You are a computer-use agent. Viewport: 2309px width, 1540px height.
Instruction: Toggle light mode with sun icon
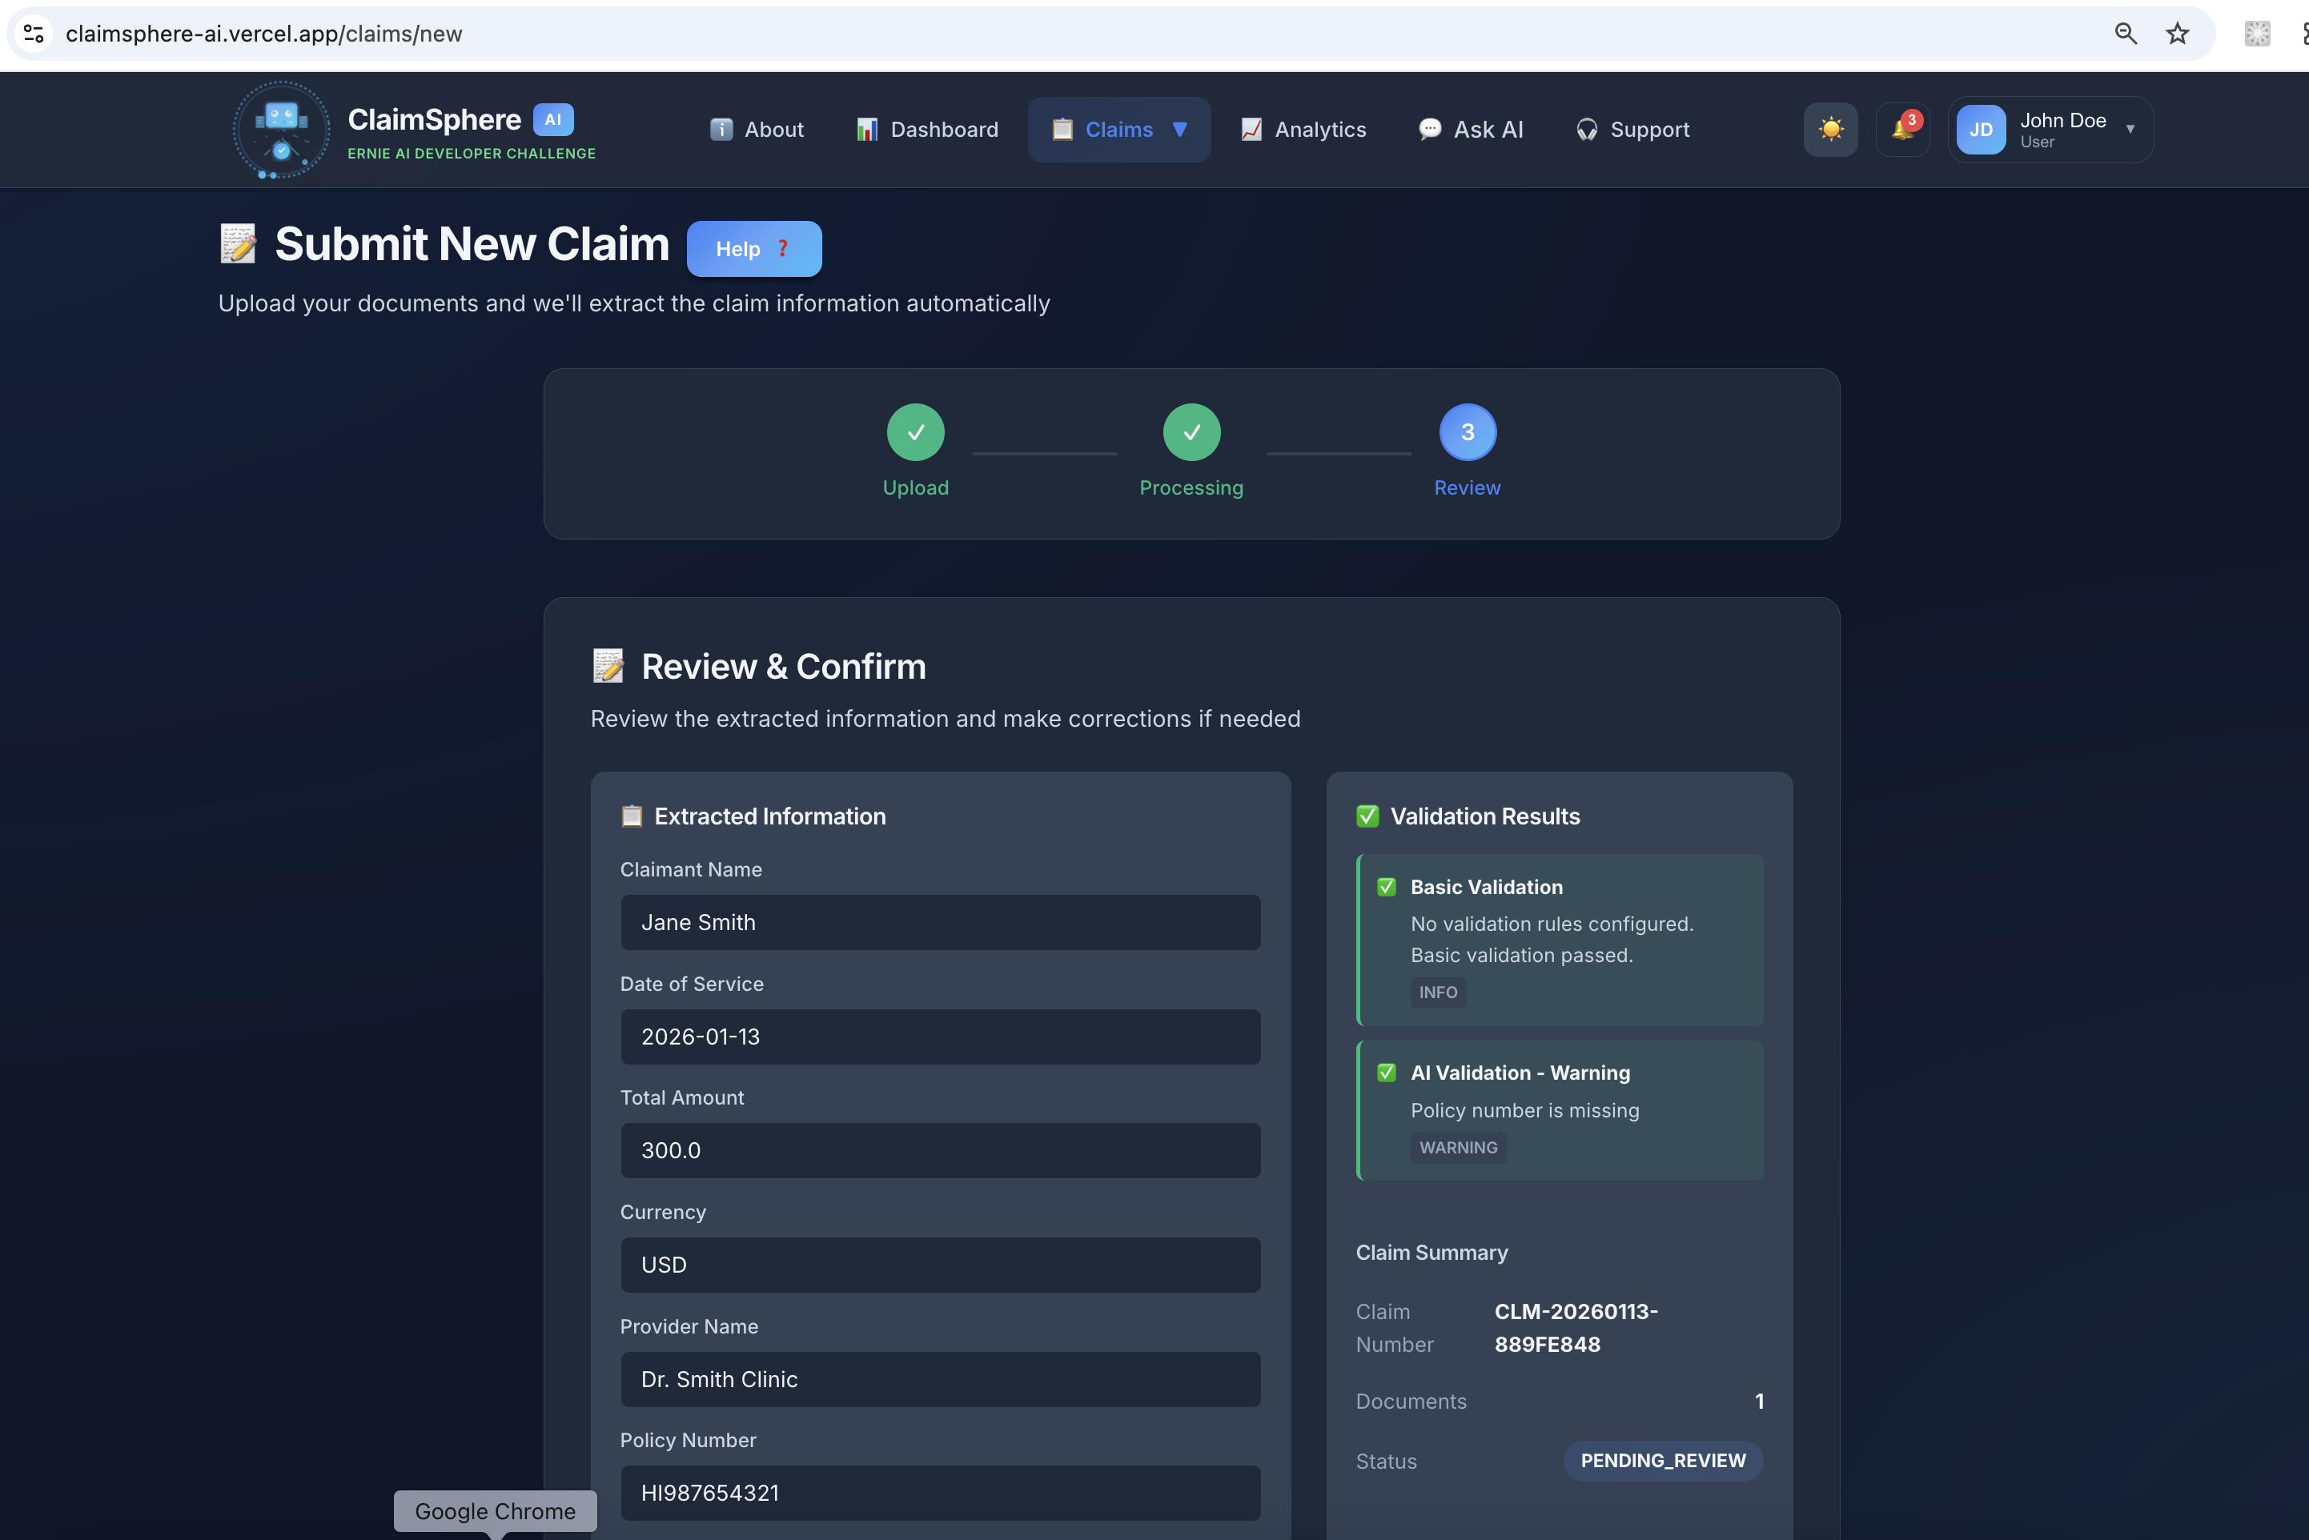point(1829,130)
